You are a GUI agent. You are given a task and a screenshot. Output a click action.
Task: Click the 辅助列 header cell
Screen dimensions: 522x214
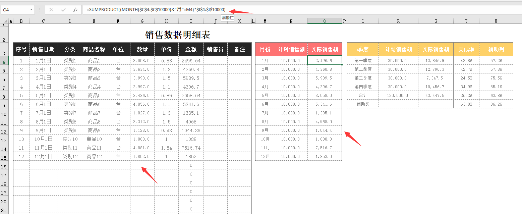point(496,49)
